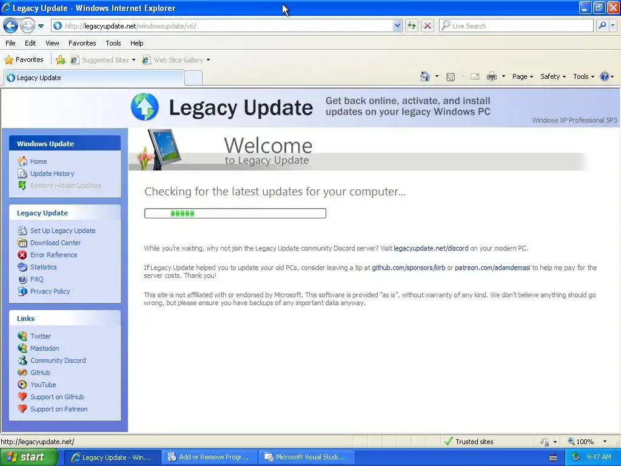This screenshot has width=621, height=466.
Task: Open the Help menu
Action: pyautogui.click(x=136, y=43)
